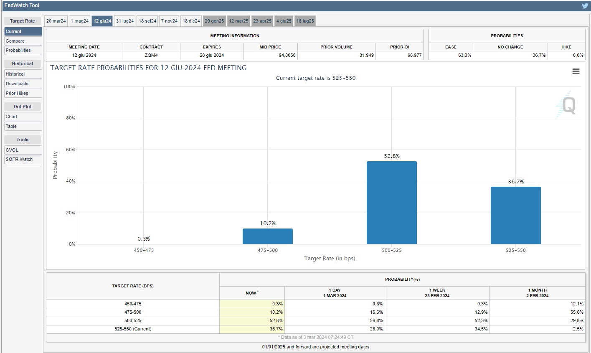This screenshot has width=591, height=353.
Task: Go to the Downloads section
Action: coord(23,84)
